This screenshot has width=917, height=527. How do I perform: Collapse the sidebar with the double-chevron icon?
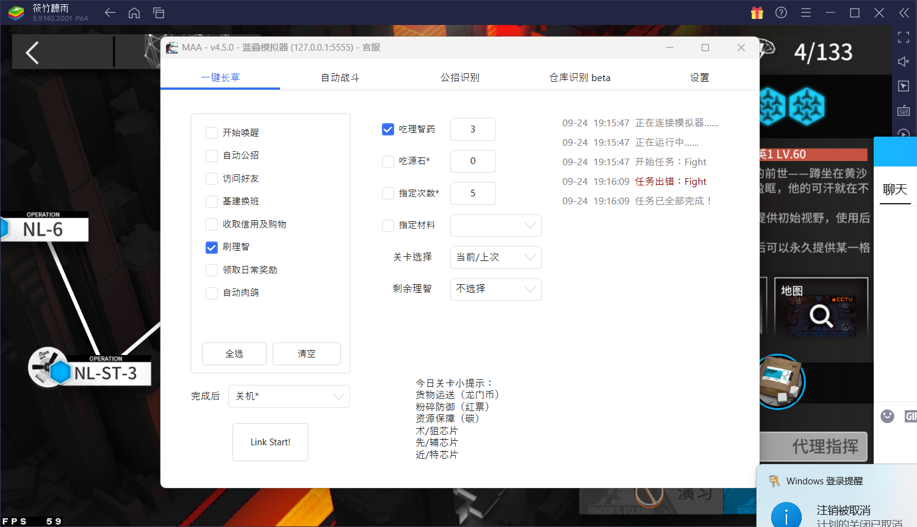904,12
